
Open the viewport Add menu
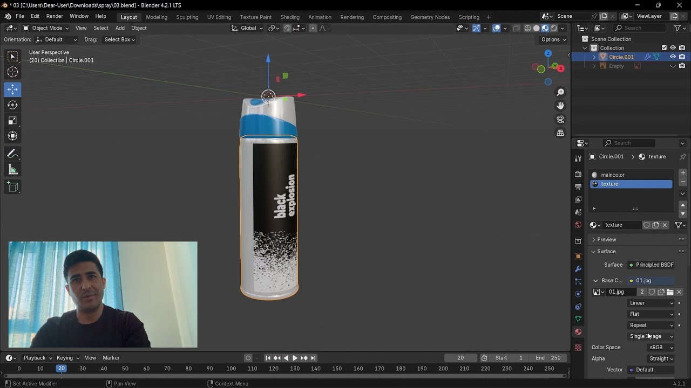coord(120,28)
